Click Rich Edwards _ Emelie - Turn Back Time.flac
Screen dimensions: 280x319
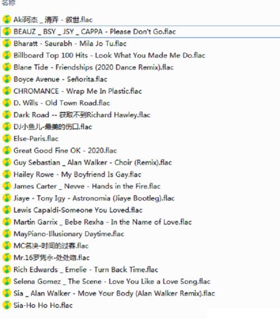coord(86,270)
